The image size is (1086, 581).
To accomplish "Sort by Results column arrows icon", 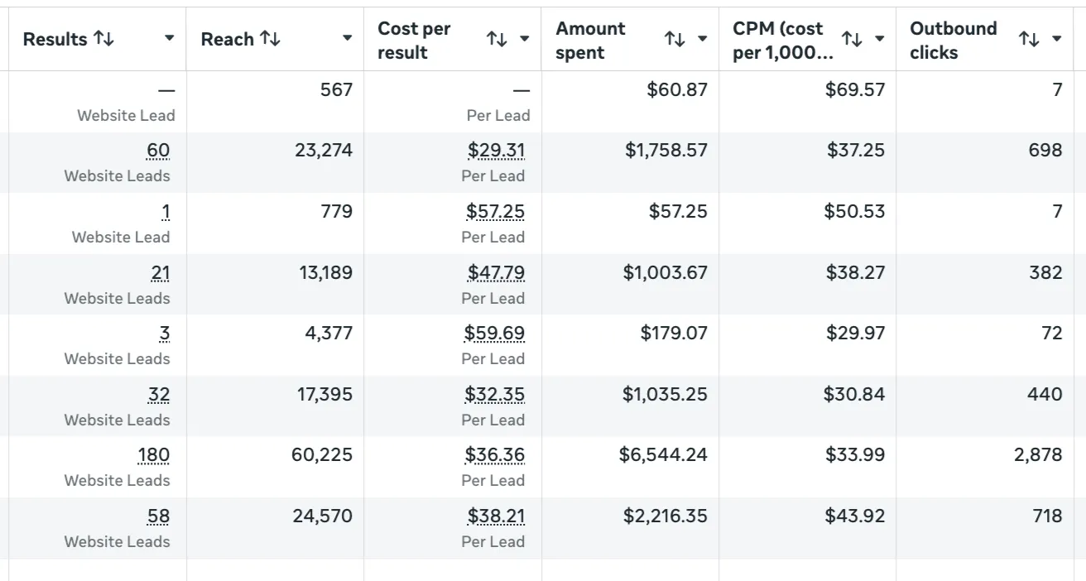I will point(103,39).
